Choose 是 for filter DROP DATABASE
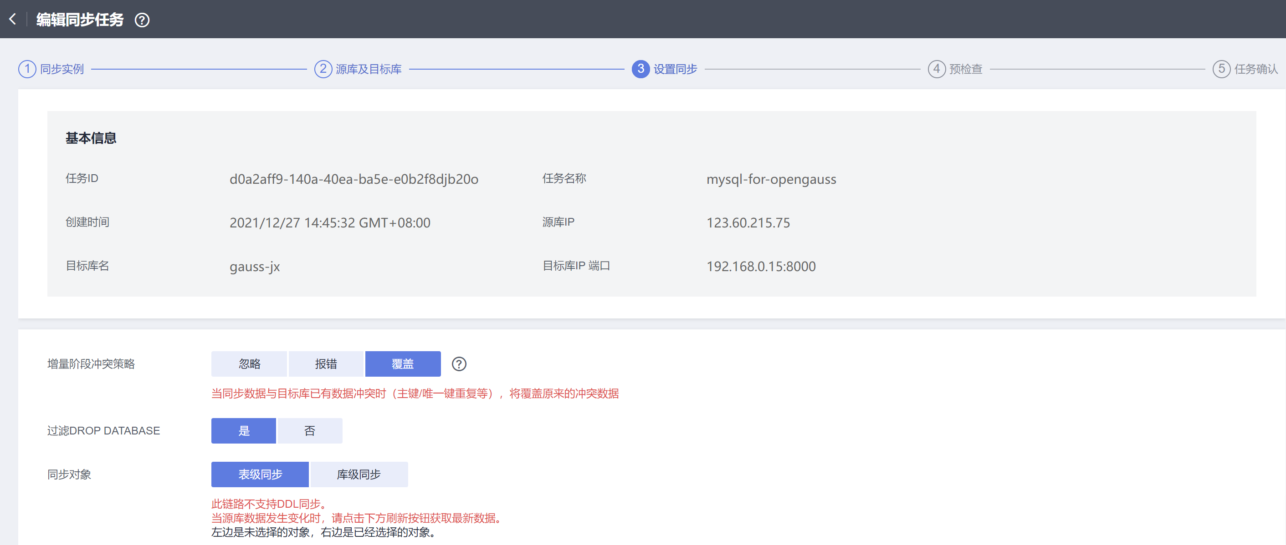1286x545 pixels. coord(244,431)
